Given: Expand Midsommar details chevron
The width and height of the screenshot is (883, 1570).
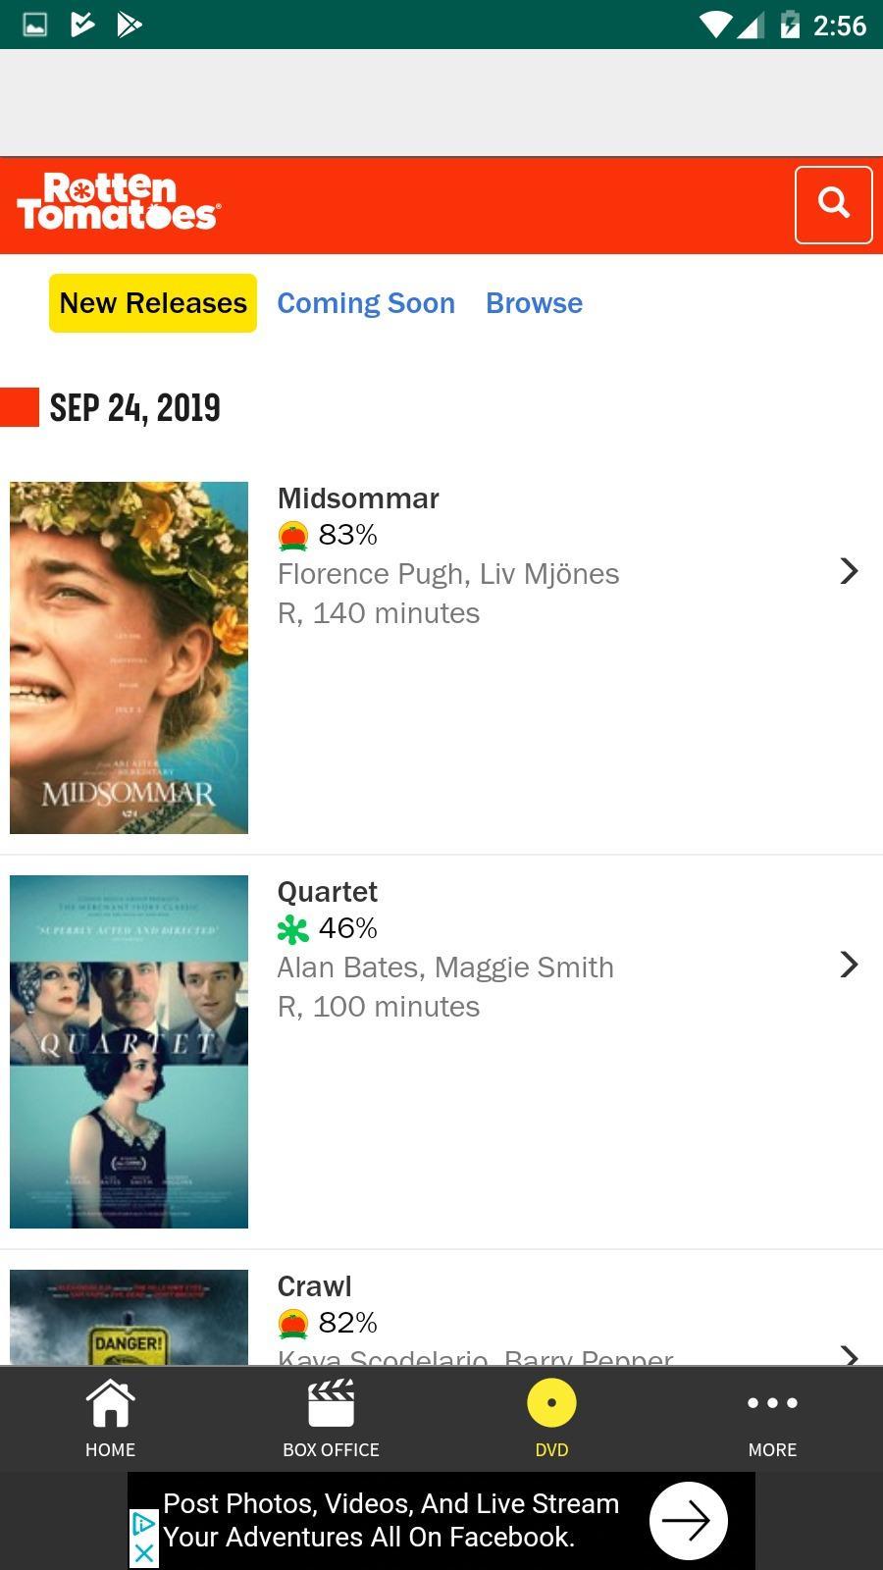Looking at the screenshot, I should click(849, 571).
